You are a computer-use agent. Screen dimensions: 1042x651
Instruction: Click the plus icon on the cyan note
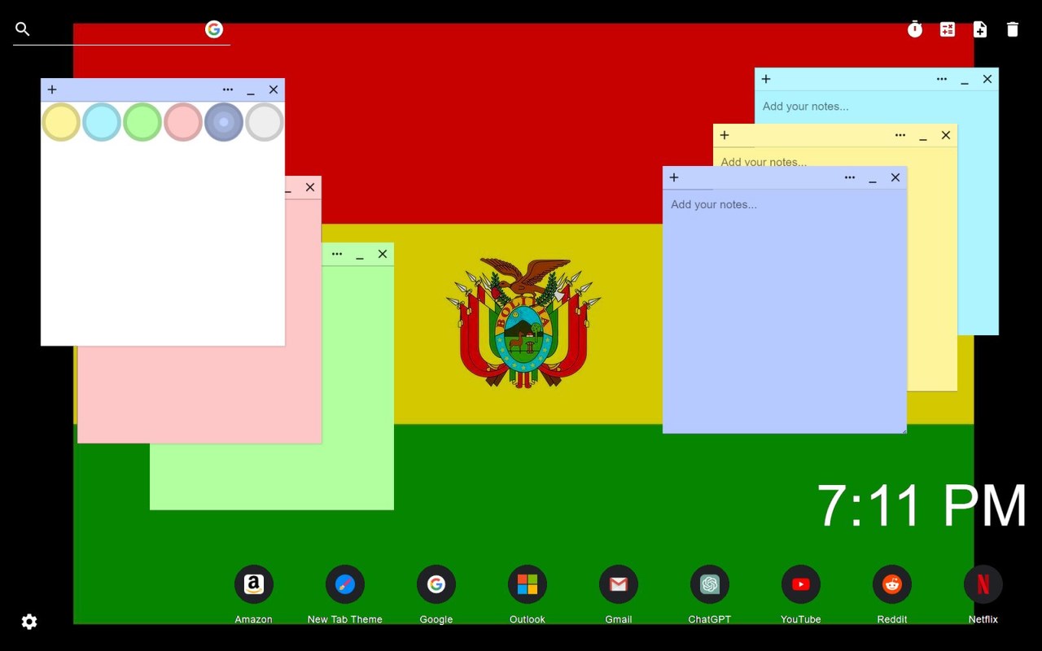pyautogui.click(x=766, y=79)
